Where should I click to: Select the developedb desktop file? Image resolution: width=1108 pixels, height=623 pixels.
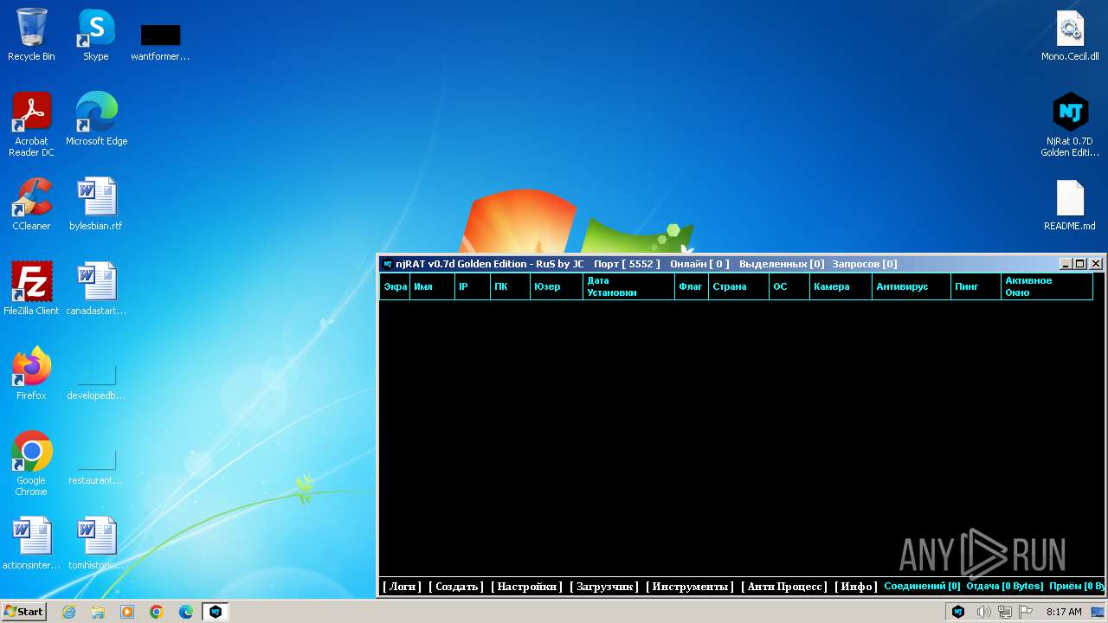click(x=96, y=381)
